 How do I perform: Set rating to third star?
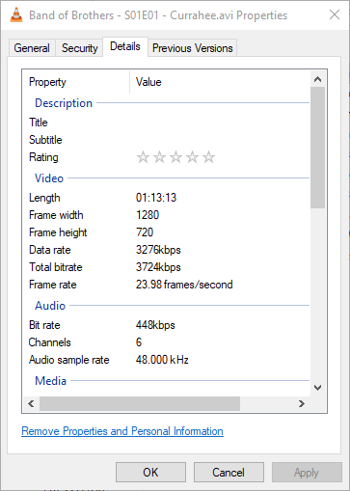175,157
